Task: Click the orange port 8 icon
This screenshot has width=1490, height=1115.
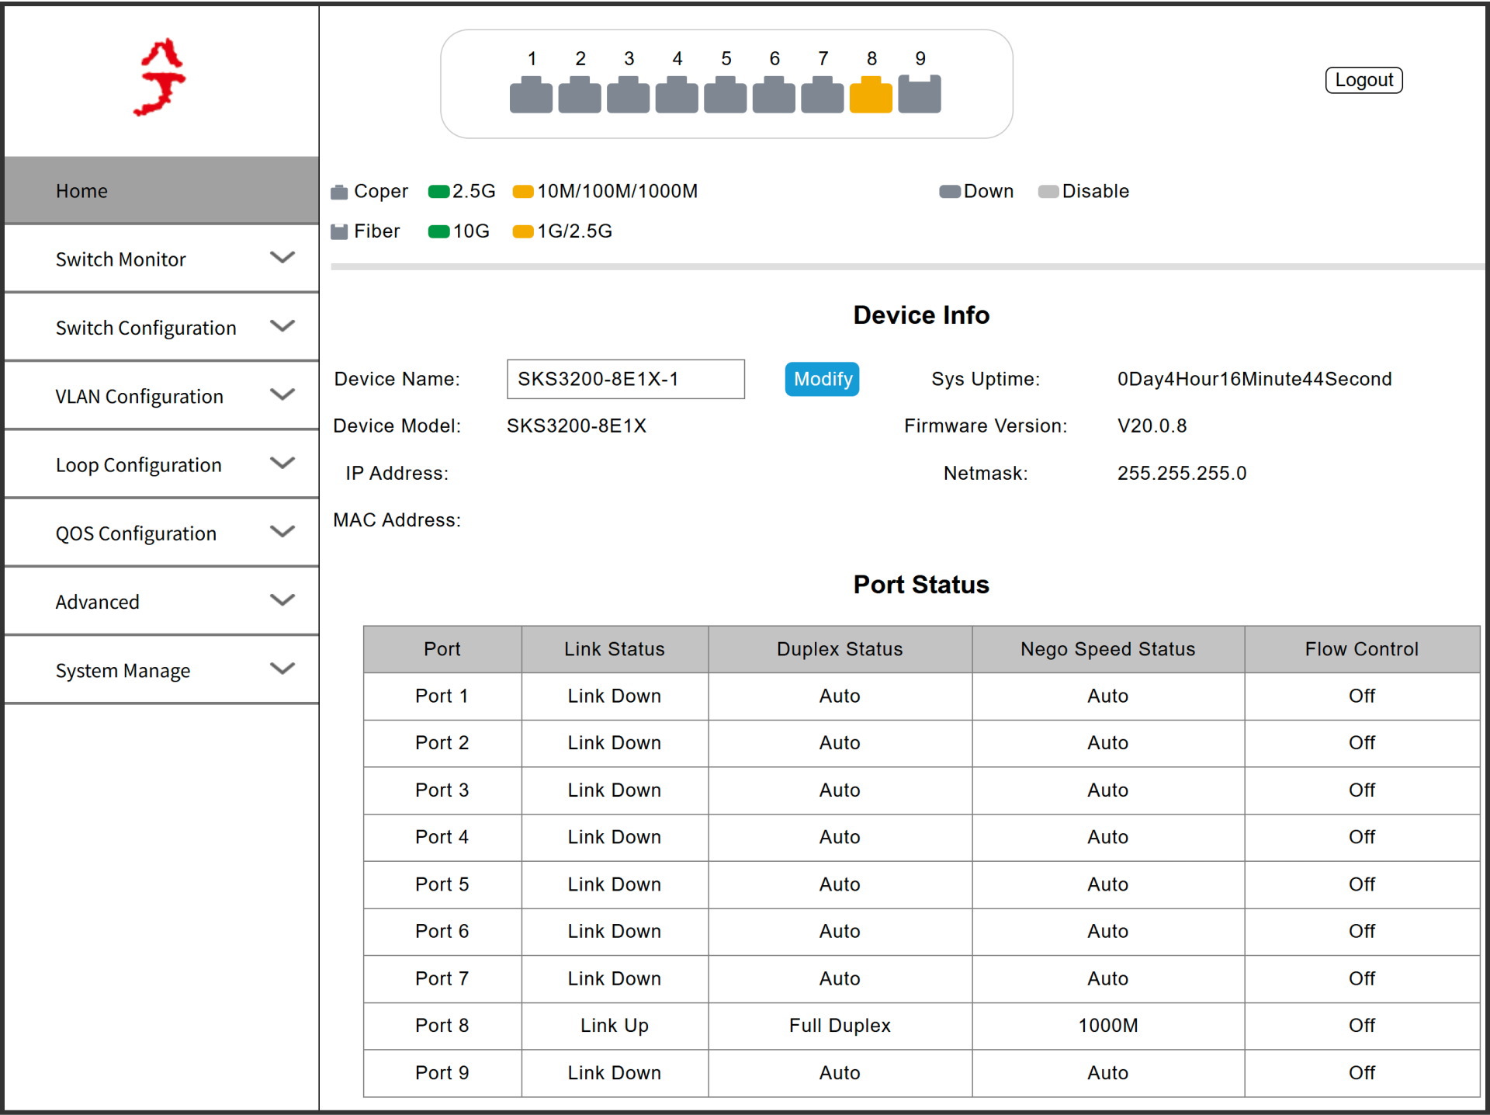Action: tap(871, 96)
